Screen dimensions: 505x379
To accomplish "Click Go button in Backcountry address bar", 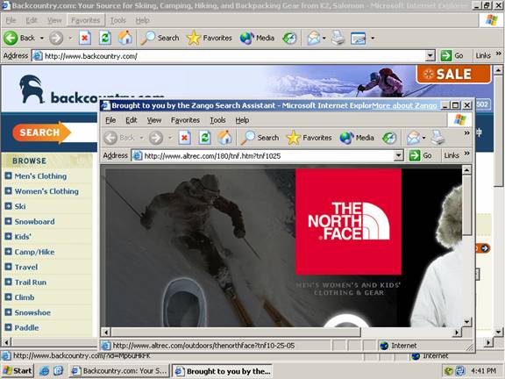I will [x=452, y=56].
